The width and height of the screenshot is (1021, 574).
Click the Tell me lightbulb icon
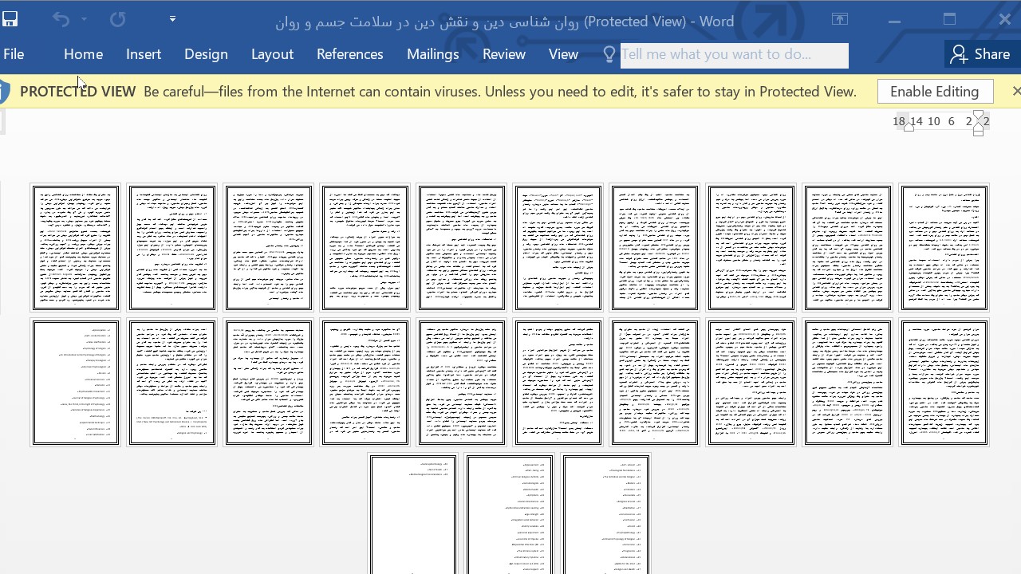[x=609, y=54]
